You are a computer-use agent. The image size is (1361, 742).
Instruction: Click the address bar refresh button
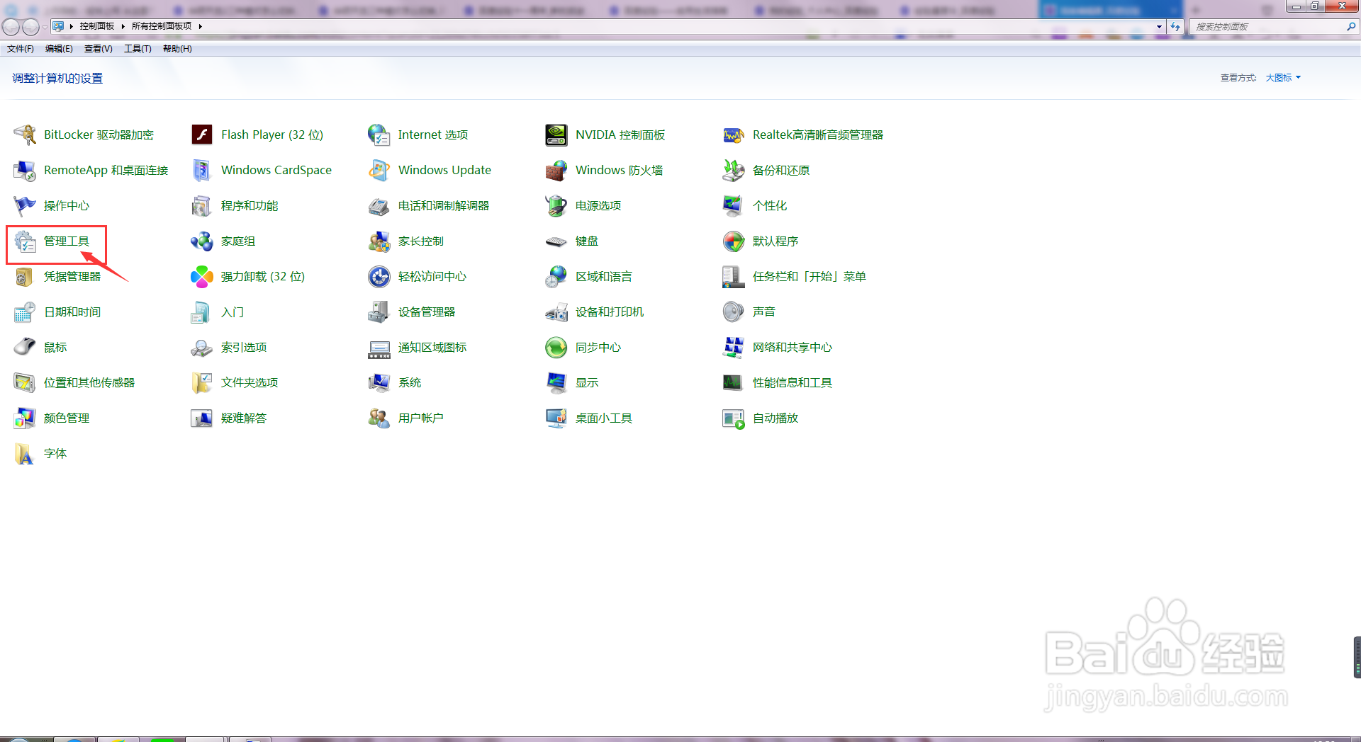click(1175, 27)
